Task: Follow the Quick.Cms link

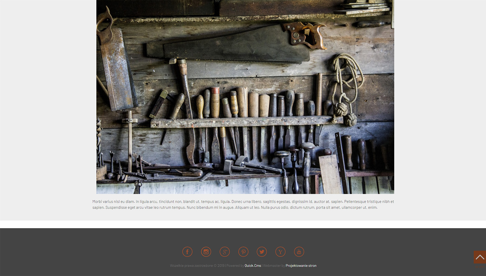Action: pyautogui.click(x=253, y=266)
